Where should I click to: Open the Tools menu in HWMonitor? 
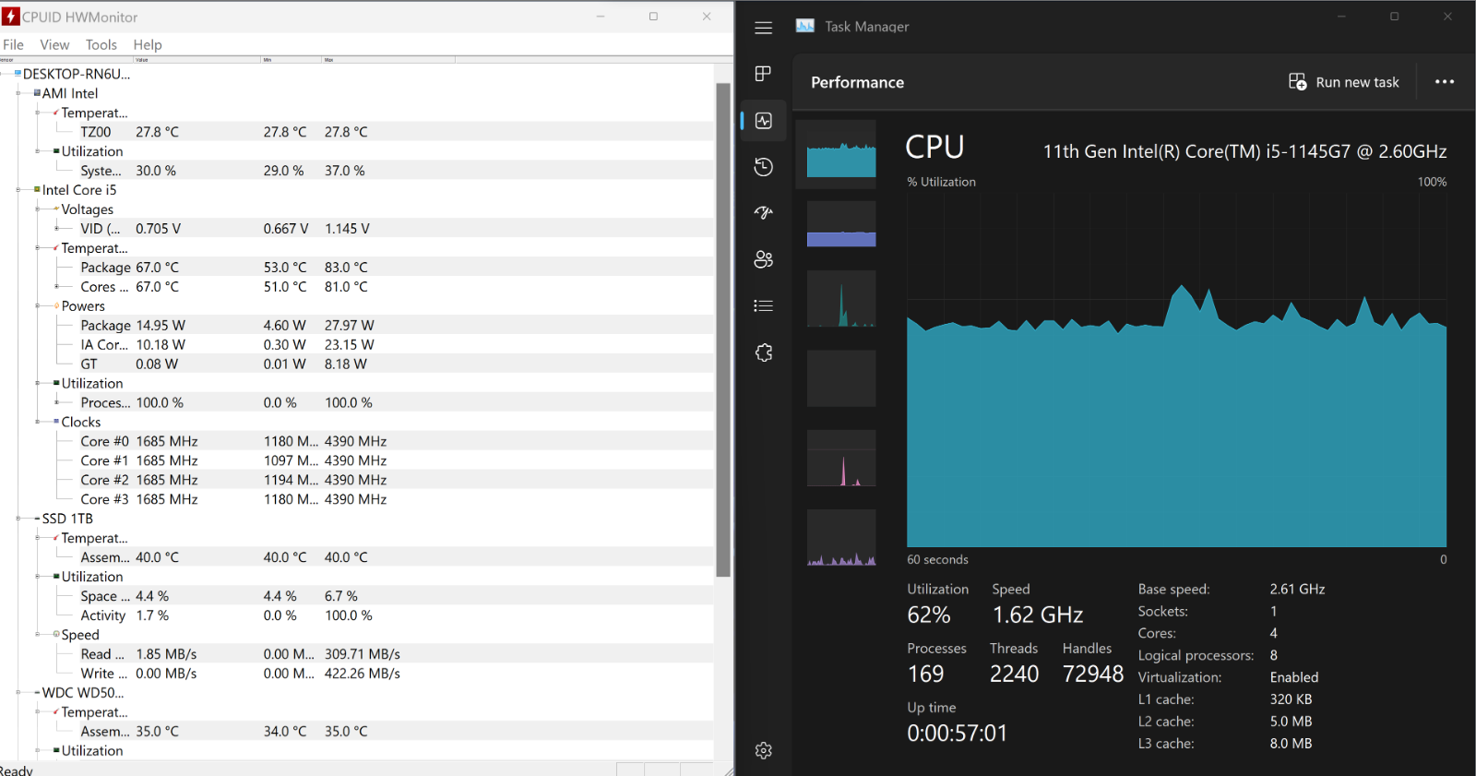pos(101,44)
